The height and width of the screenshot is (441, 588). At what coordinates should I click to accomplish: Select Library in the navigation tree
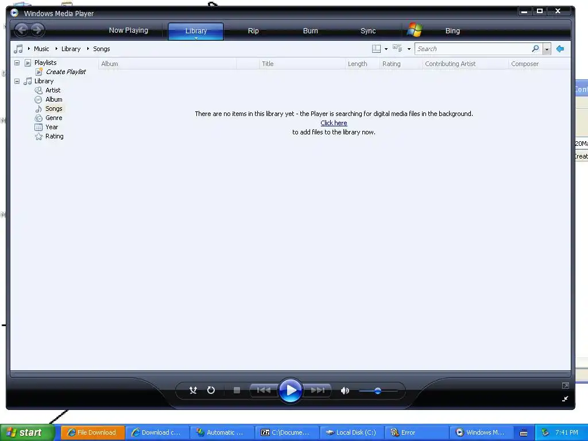(x=44, y=81)
